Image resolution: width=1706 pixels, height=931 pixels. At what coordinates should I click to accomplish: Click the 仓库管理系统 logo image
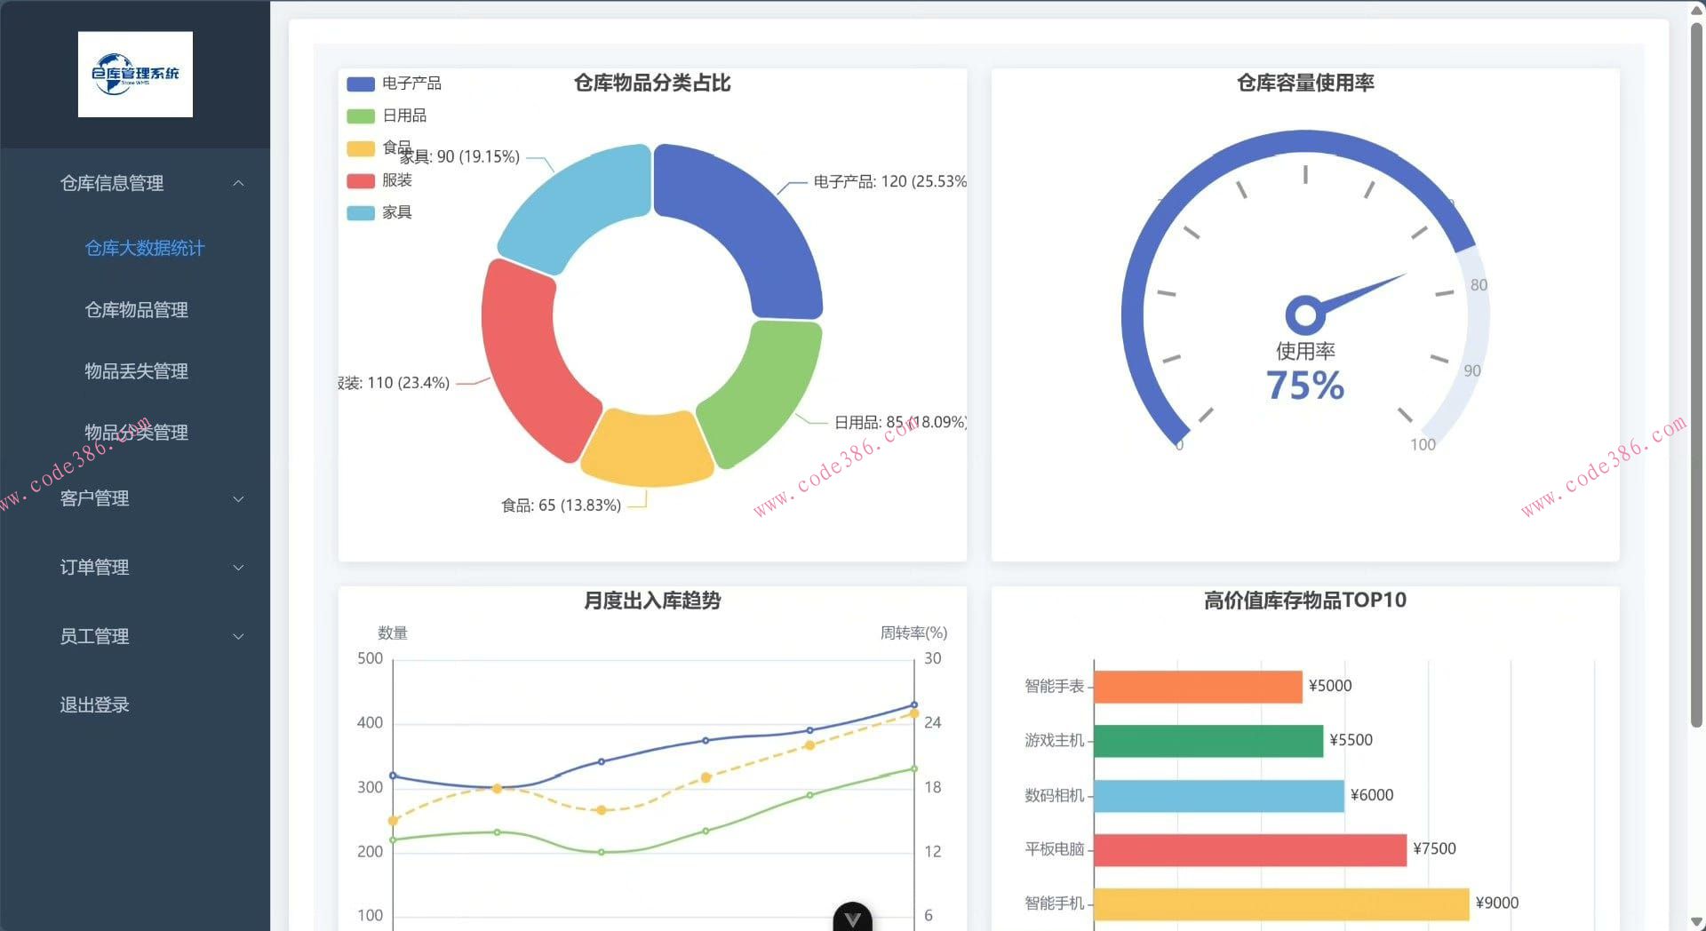click(135, 75)
